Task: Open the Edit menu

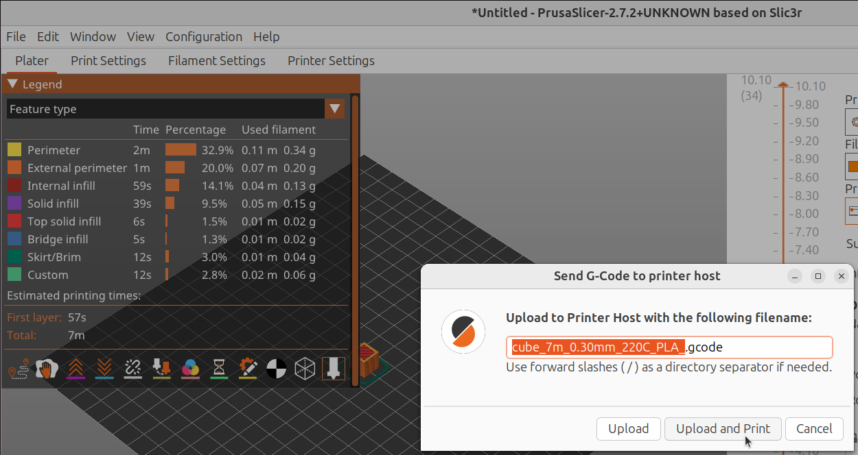Action: [48, 36]
